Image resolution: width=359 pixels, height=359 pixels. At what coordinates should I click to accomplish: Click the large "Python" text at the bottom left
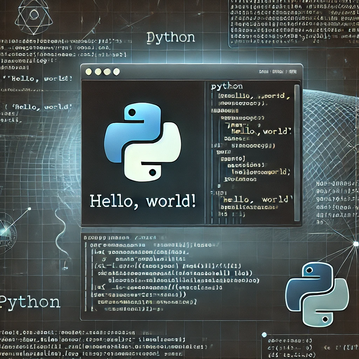coord(30,303)
